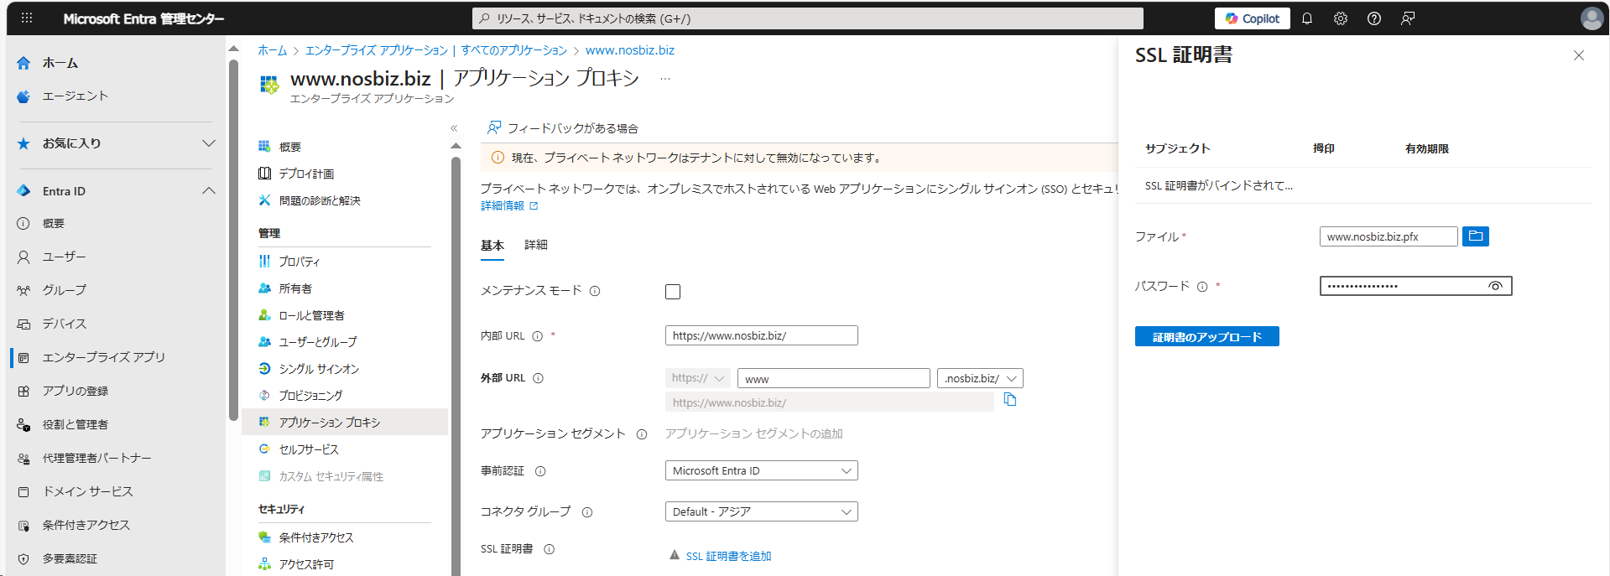This screenshot has height=576, width=1610.
Task: Copy the external URL with copy icon
Action: point(1010,400)
